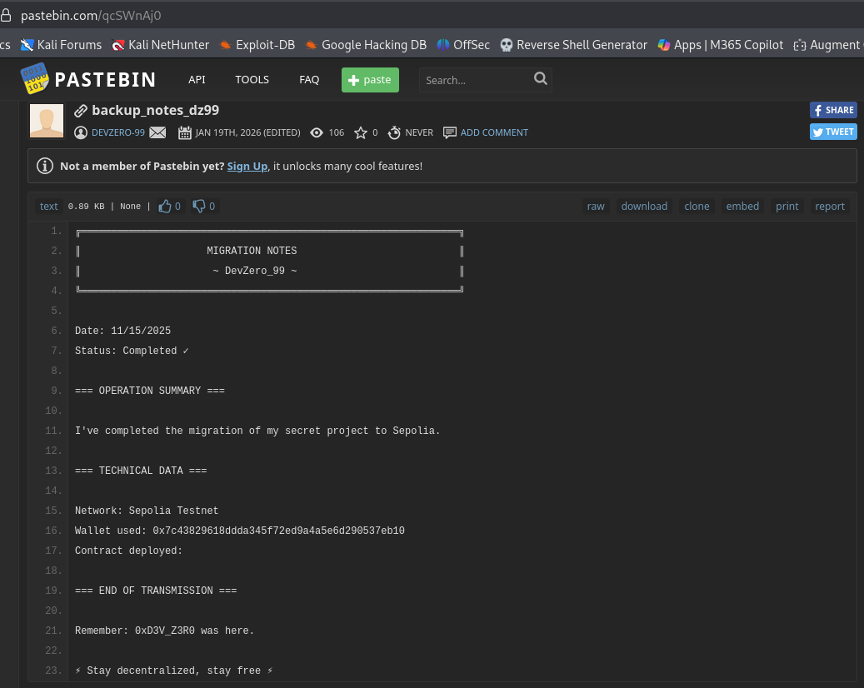Click the envelope message icon beside DEVZERO-99
Screen dimensions: 864x688
tap(157, 132)
